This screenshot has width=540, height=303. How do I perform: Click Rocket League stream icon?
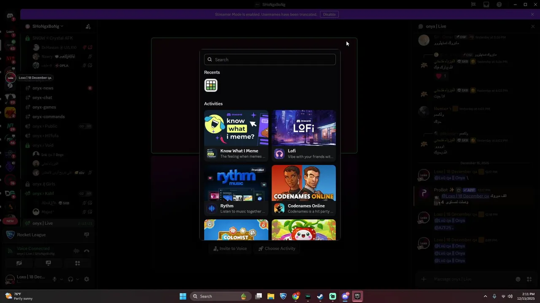point(86,234)
